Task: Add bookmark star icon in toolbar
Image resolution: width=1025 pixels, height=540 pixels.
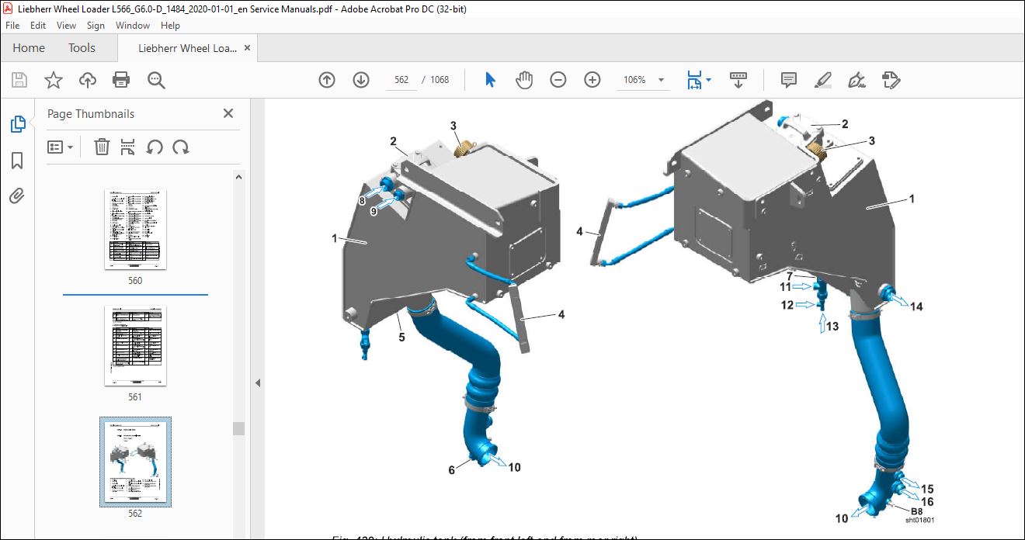Action: coord(54,80)
